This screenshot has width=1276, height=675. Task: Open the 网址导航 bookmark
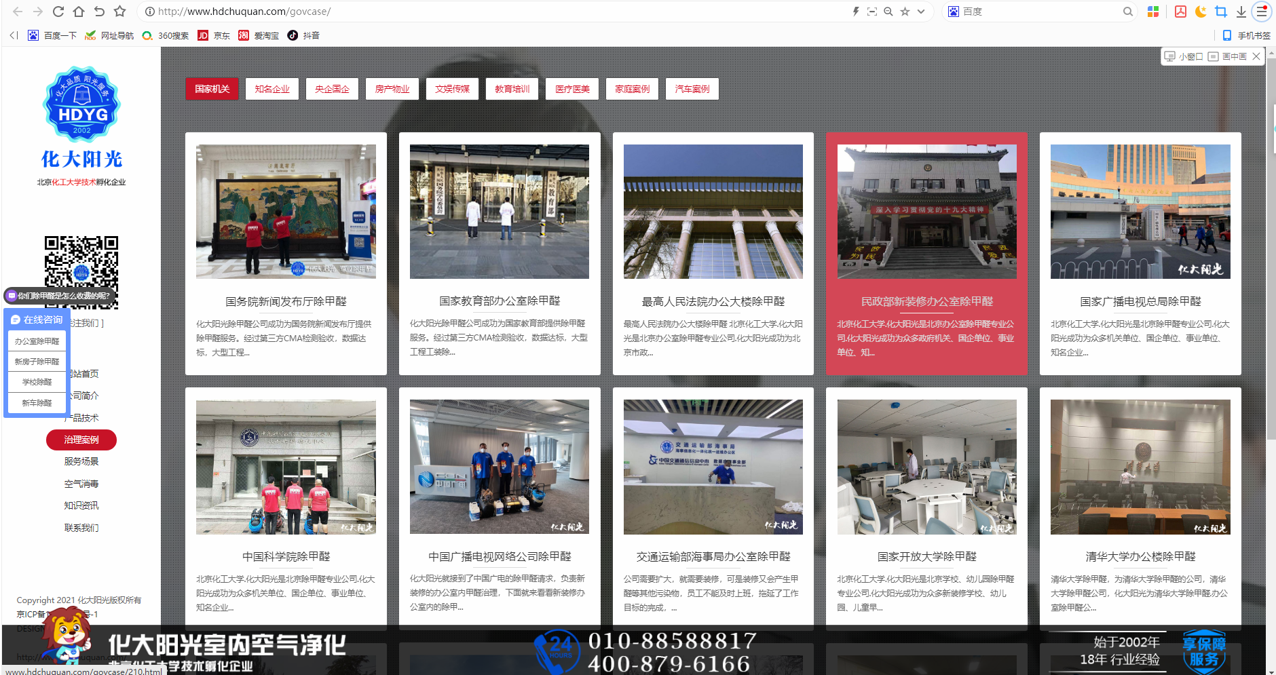(x=109, y=35)
